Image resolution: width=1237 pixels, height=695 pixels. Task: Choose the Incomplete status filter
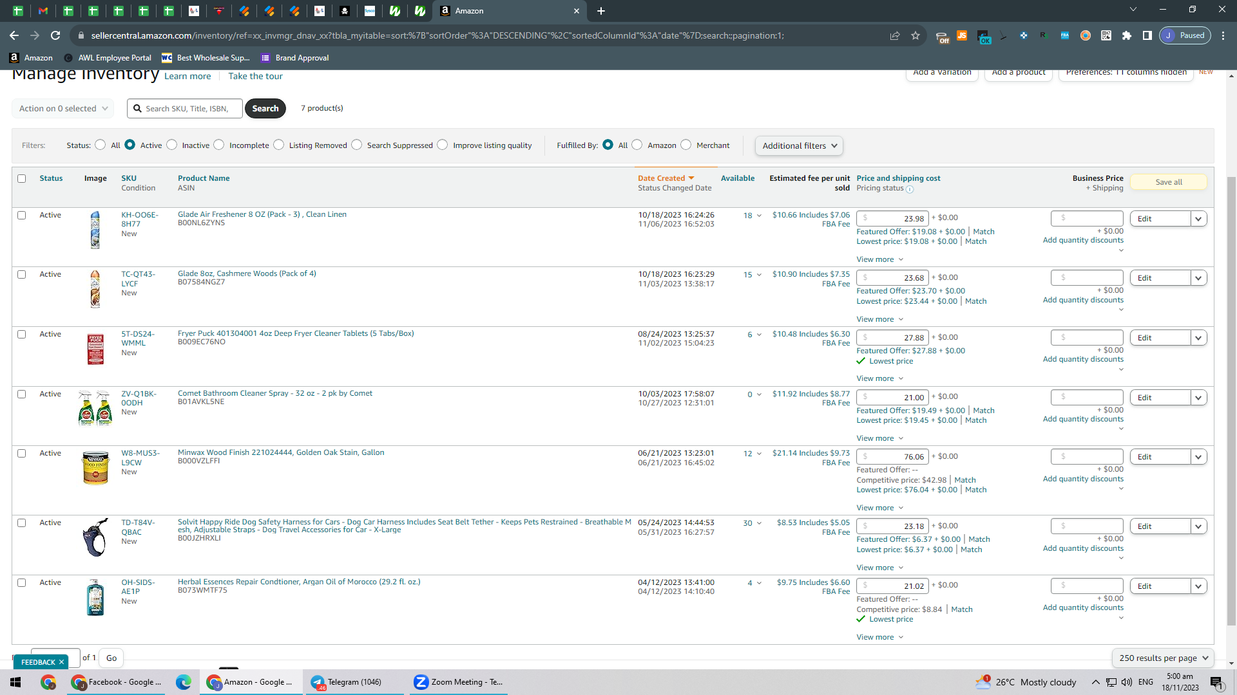coord(219,145)
